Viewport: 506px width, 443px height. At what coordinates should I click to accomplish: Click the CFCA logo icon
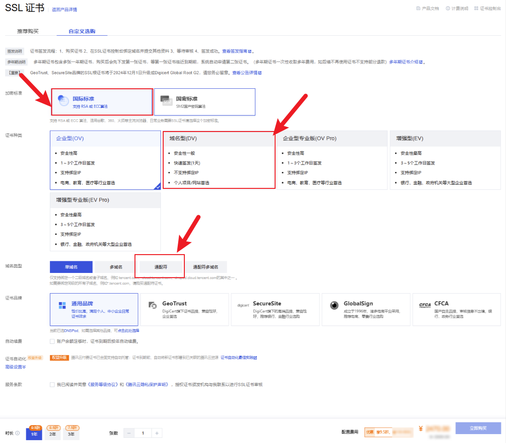pos(425,305)
